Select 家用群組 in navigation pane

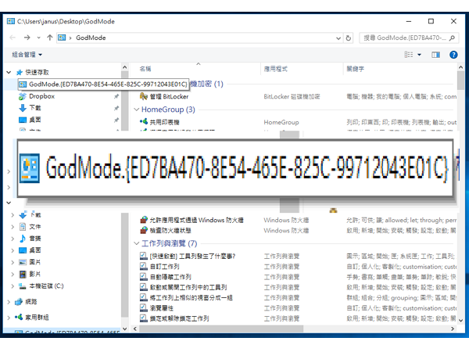(x=37, y=318)
